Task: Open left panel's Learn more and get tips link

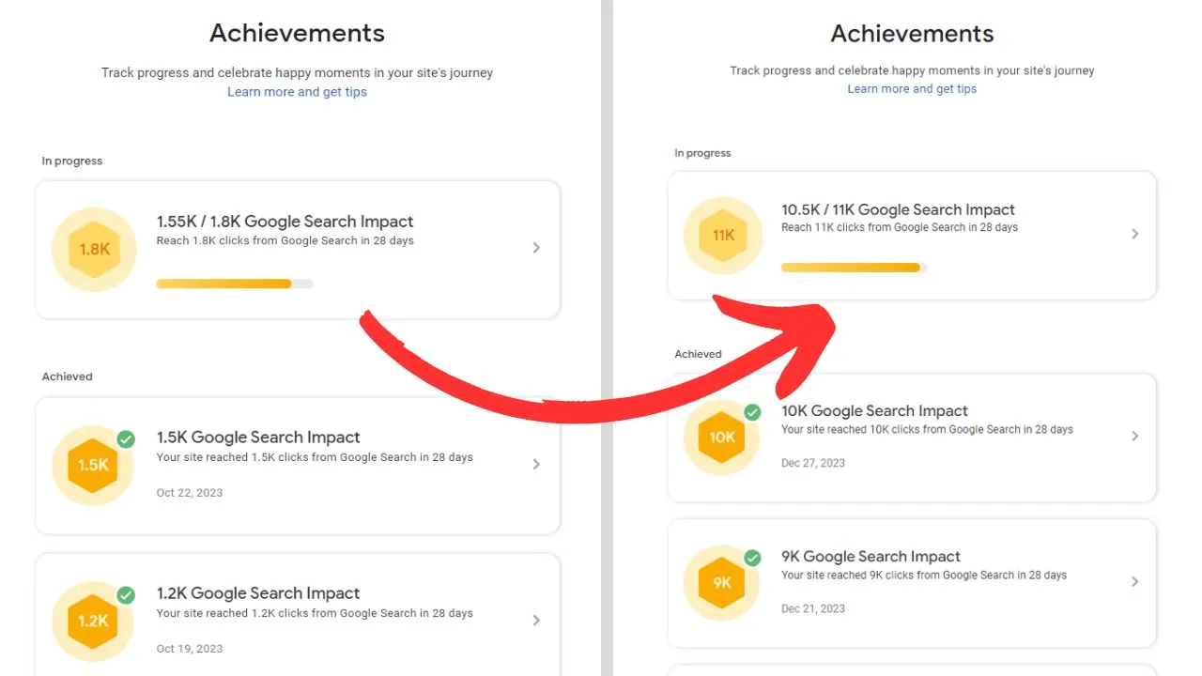Action: coord(297,92)
